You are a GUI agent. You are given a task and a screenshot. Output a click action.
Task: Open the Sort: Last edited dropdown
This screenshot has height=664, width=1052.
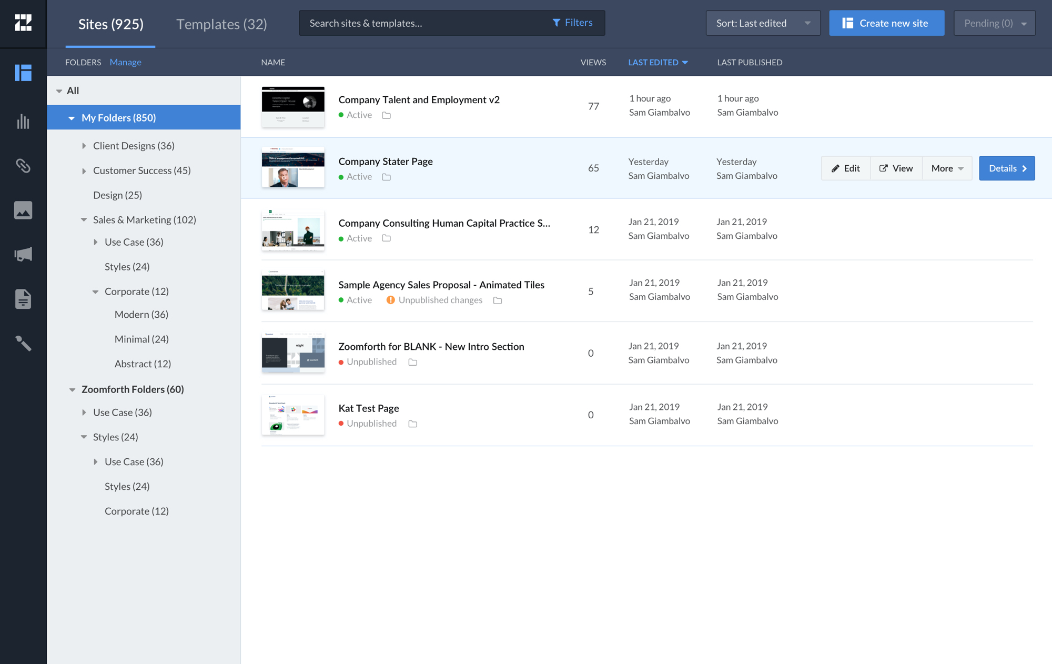pos(763,23)
